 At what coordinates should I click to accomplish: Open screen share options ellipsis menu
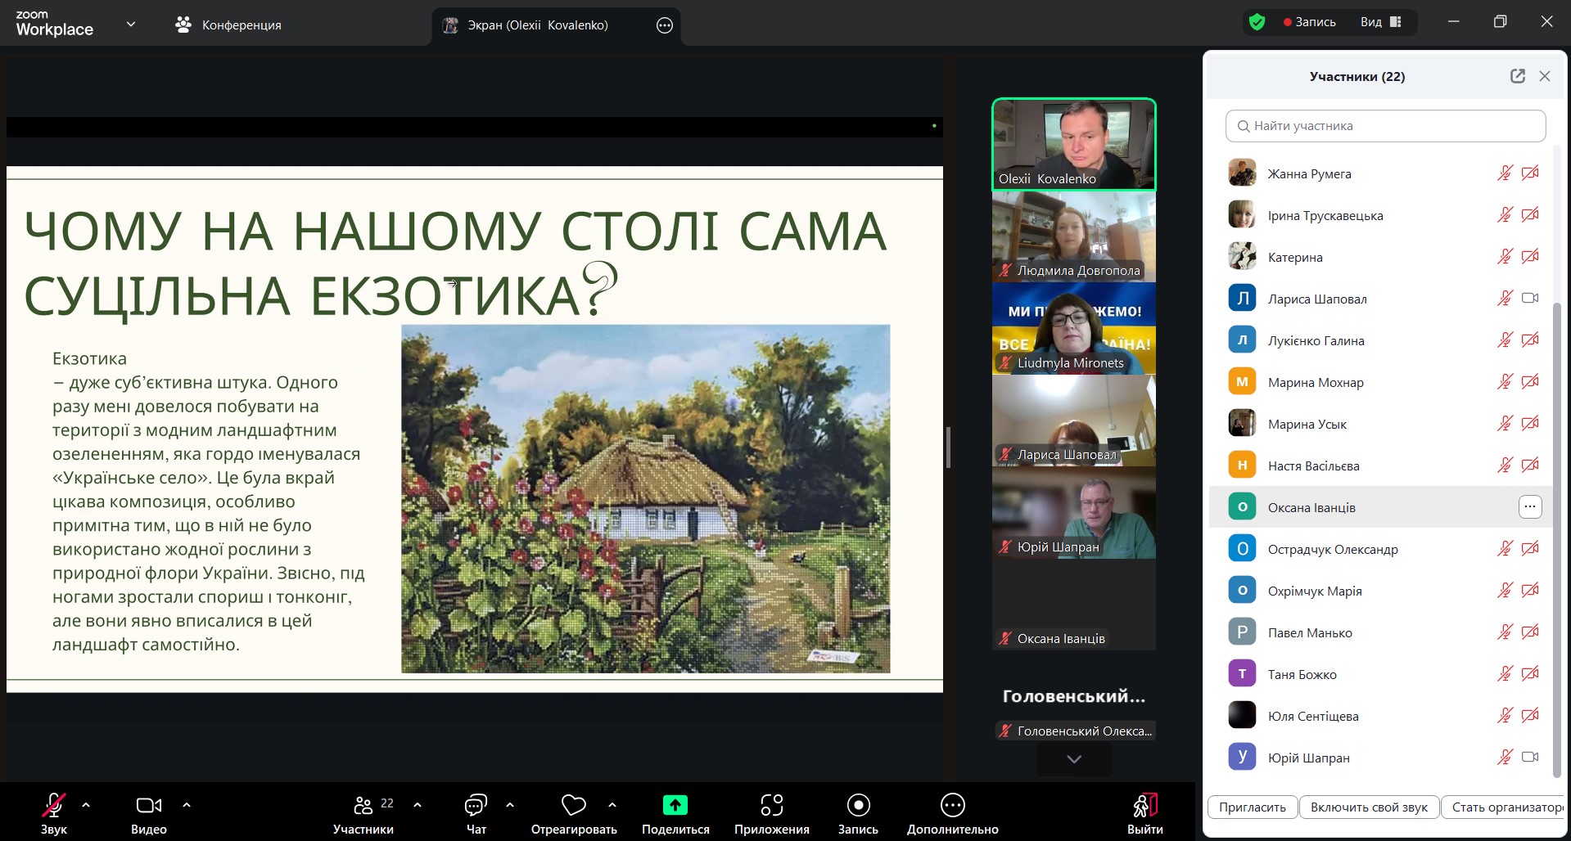point(664,25)
